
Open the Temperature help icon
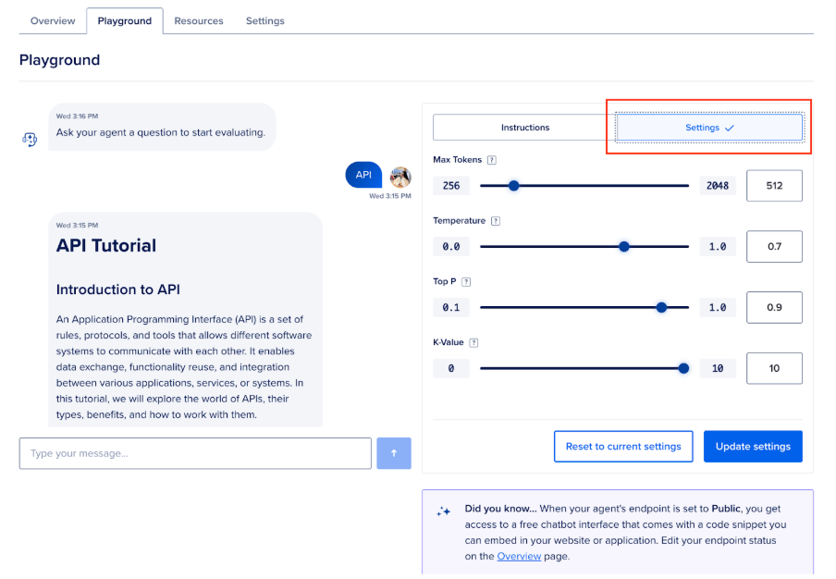pyautogui.click(x=496, y=221)
